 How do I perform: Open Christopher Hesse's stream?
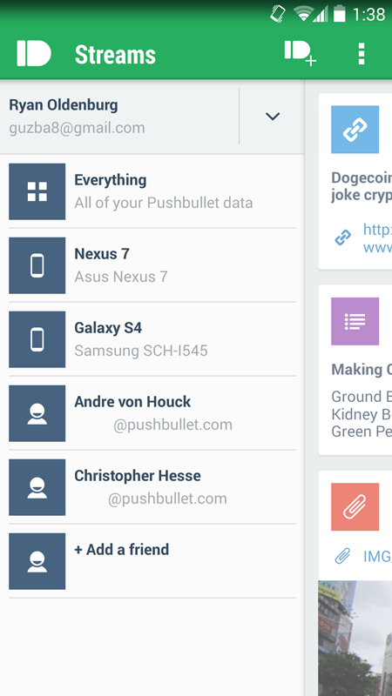click(152, 487)
